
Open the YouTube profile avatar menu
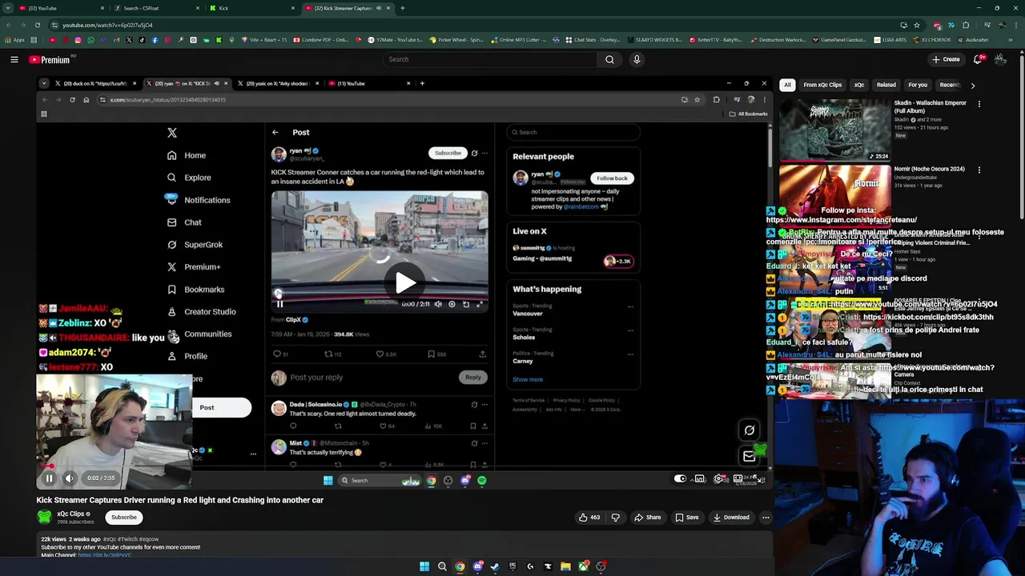coord(1000,59)
